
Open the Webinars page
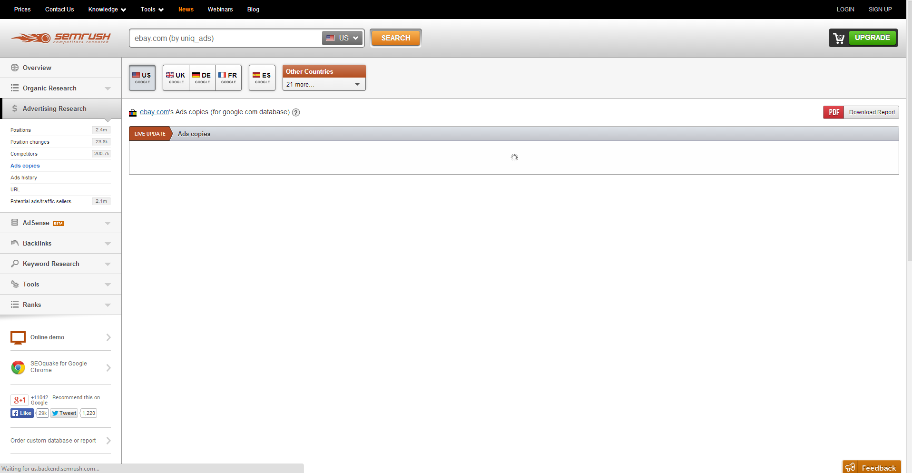pos(220,10)
